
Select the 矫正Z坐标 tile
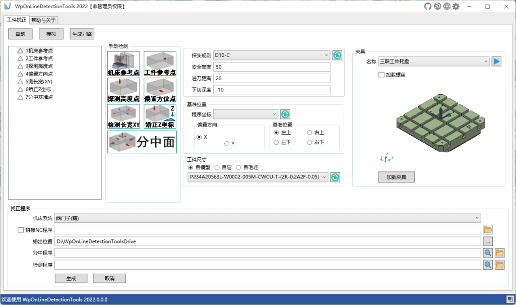coord(160,116)
